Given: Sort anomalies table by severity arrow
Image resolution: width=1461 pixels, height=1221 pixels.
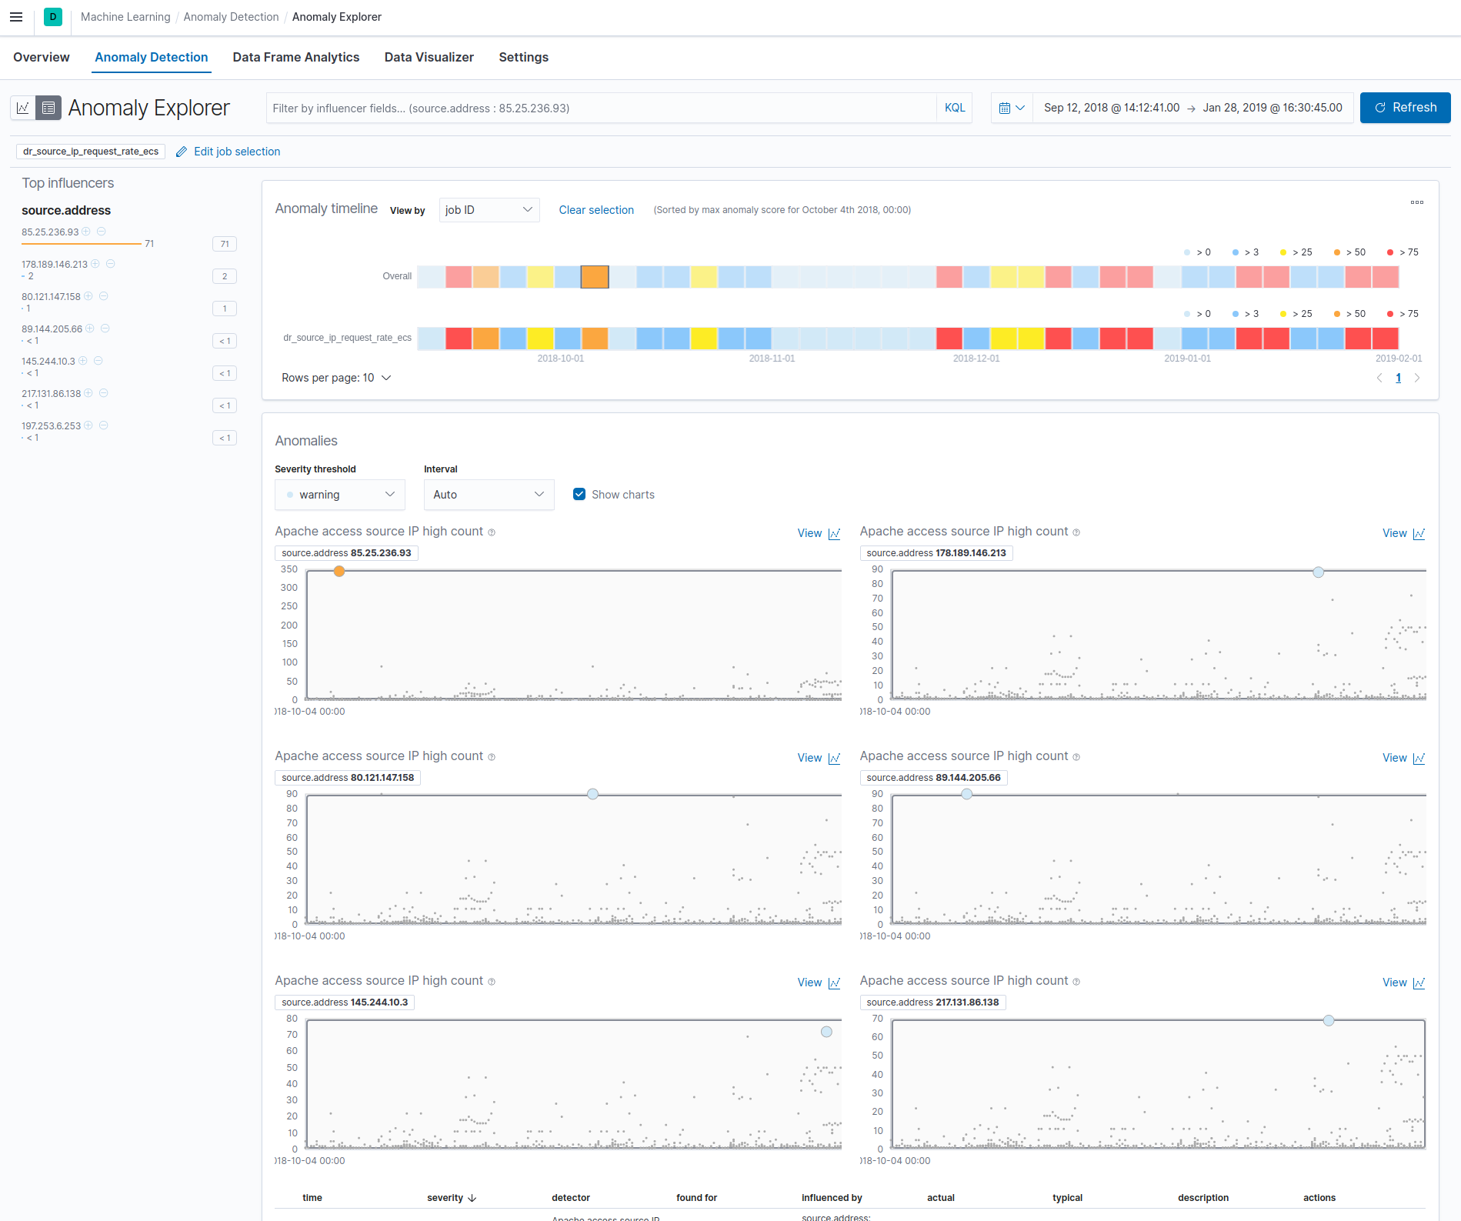Looking at the screenshot, I should (472, 1198).
